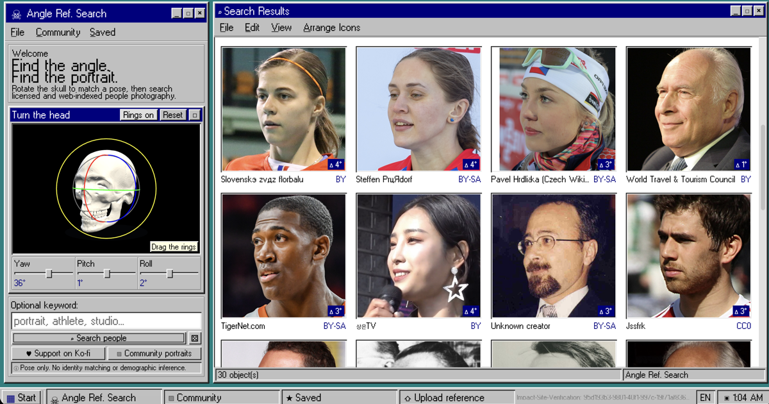Click the Reset button for the skull
Image resolution: width=769 pixels, height=404 pixels.
tap(172, 115)
